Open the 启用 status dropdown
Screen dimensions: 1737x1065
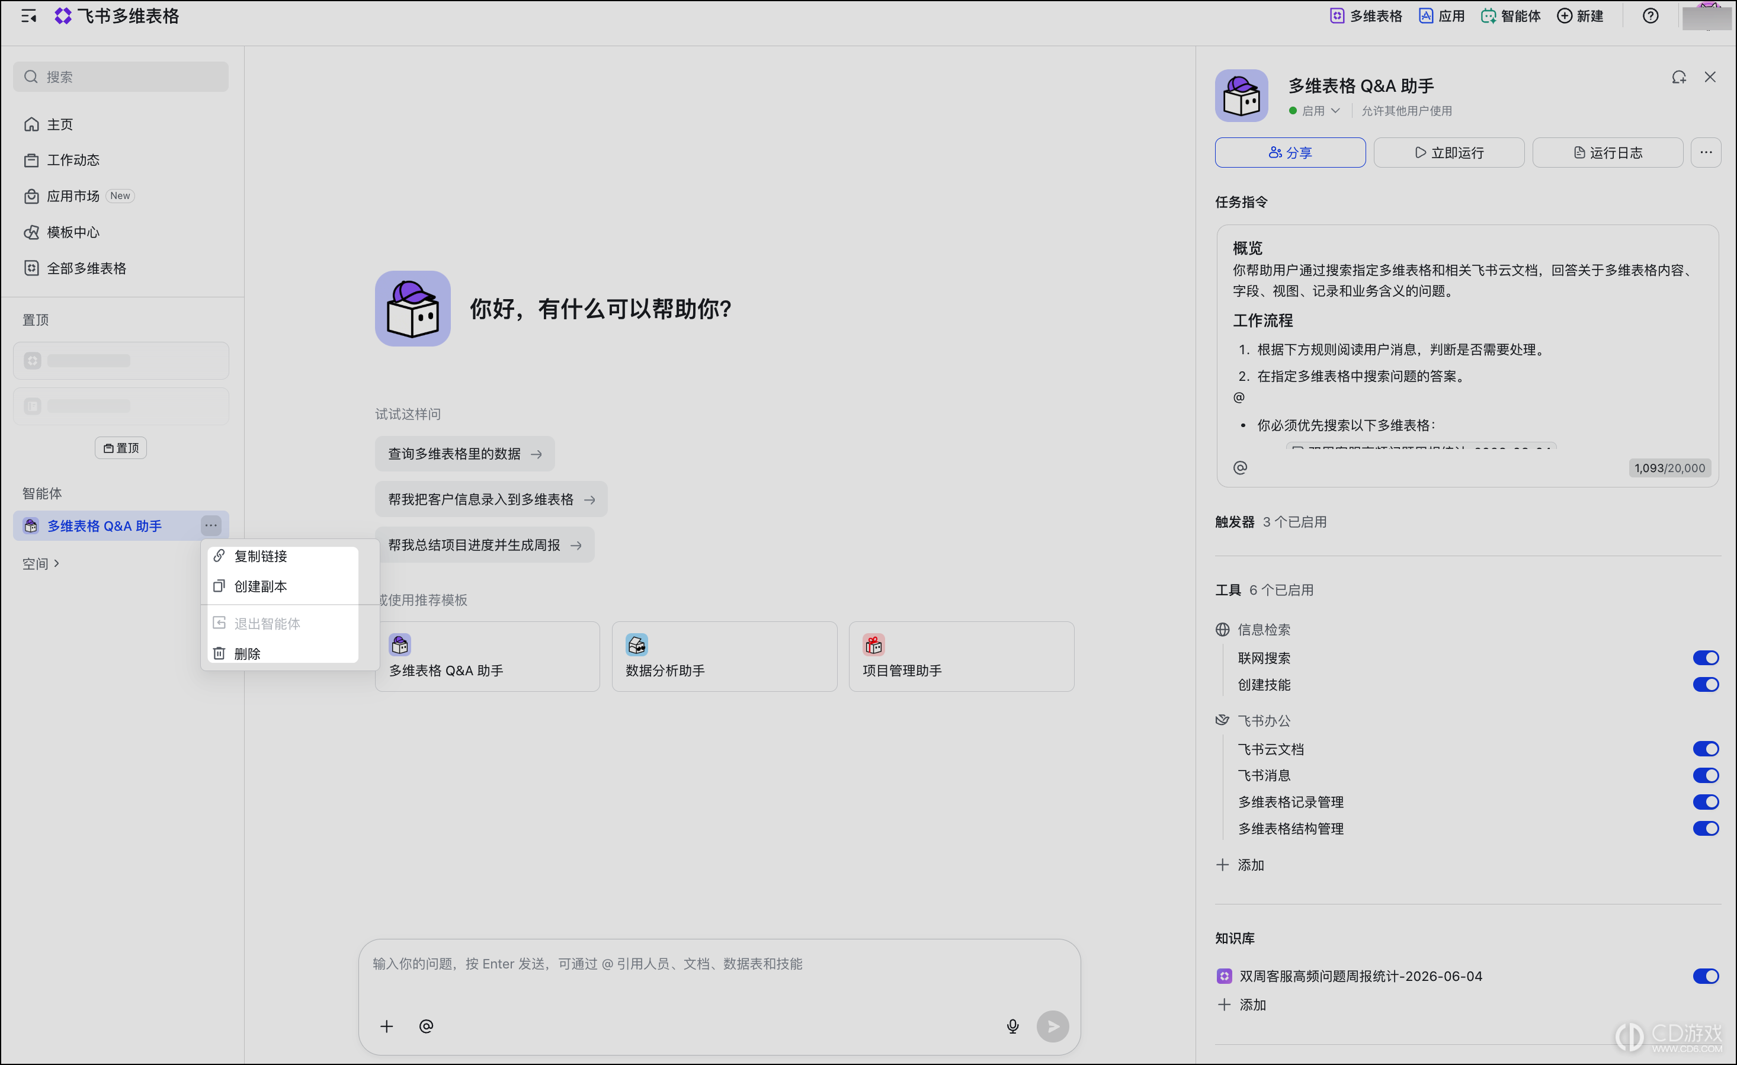(1314, 111)
